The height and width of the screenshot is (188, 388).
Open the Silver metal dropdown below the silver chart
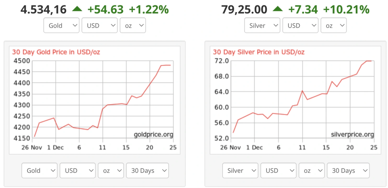click(x=240, y=171)
